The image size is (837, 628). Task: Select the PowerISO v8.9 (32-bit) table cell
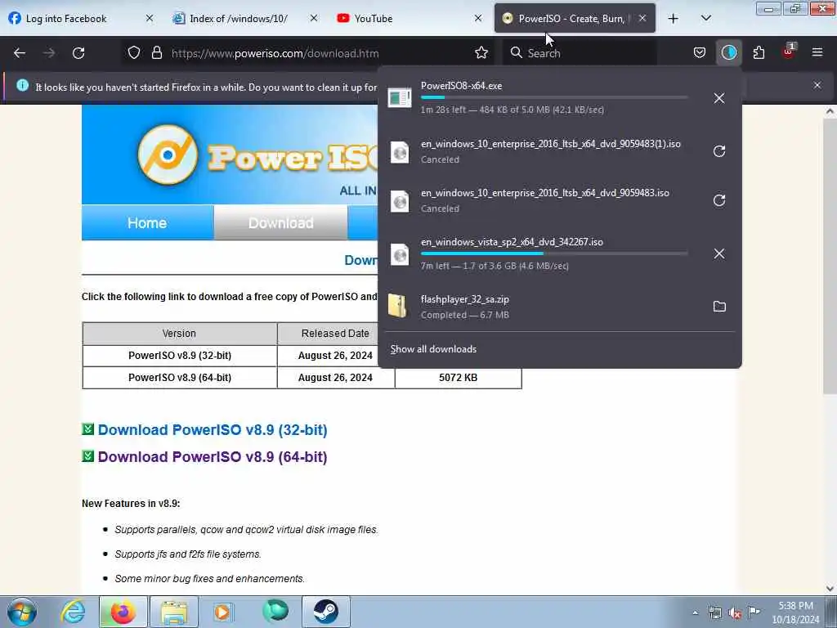click(x=180, y=356)
